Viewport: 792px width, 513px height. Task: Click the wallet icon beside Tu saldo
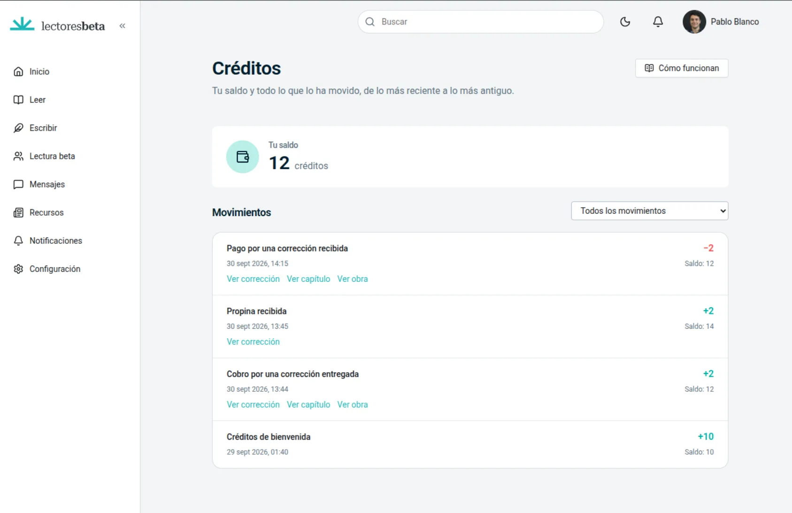coord(243,157)
